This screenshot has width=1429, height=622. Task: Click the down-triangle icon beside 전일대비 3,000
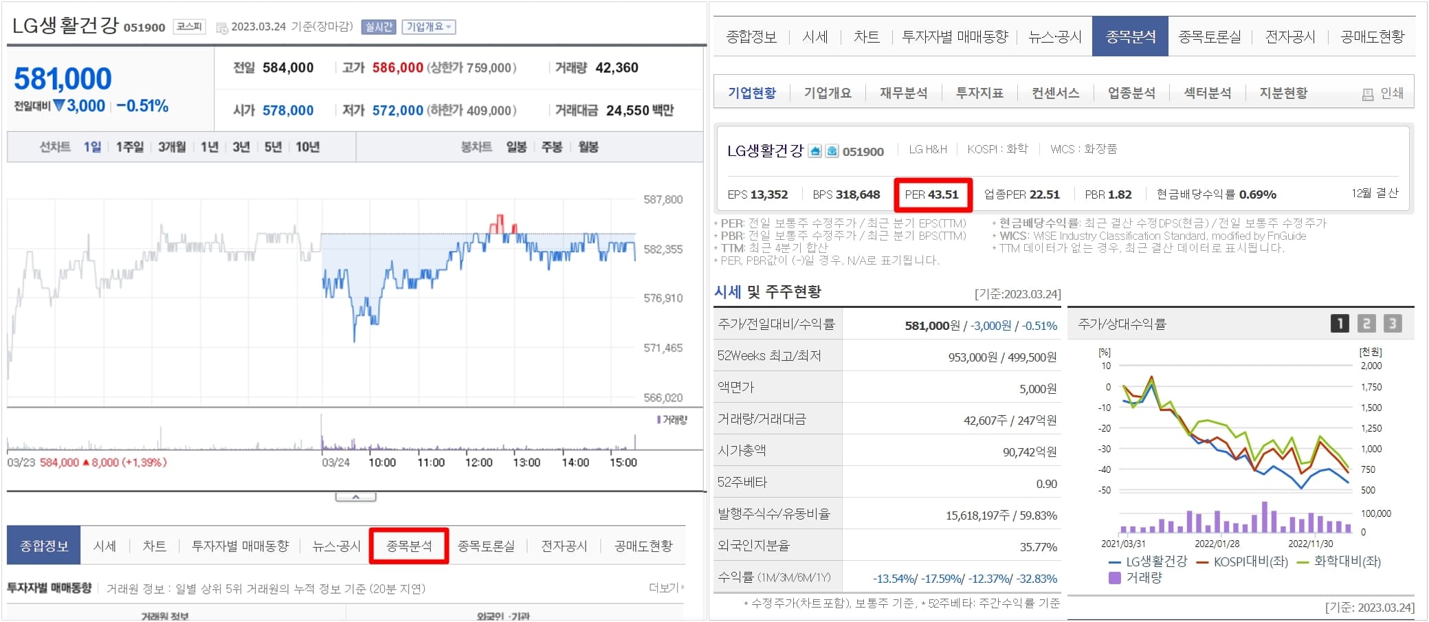[59, 106]
